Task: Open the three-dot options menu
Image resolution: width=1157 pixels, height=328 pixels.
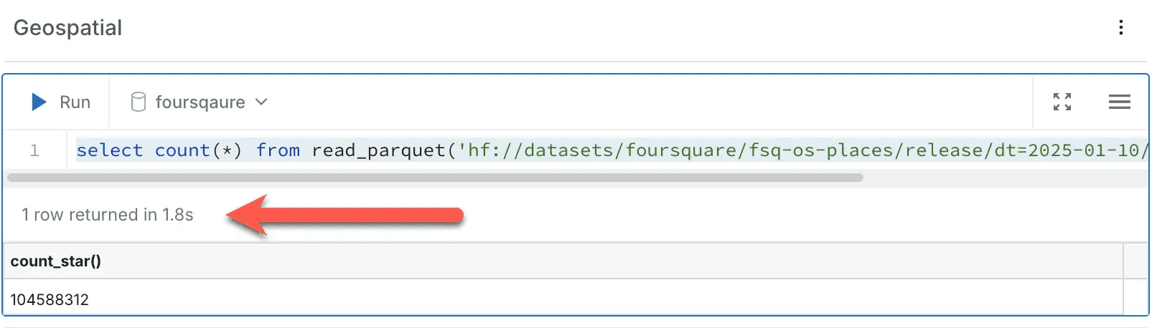Action: (x=1121, y=28)
